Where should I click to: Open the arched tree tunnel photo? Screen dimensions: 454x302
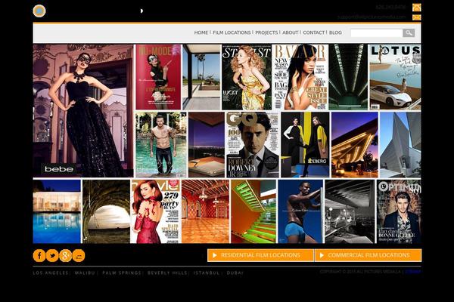tap(106, 211)
